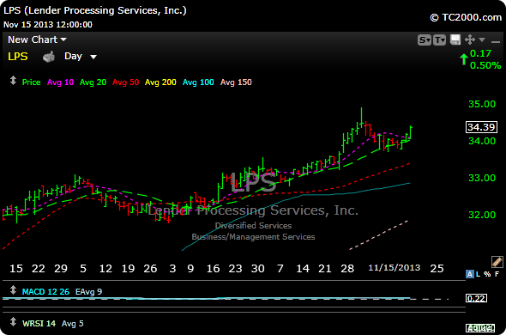Click the 11/15/2013 date label on axis
506x335 pixels.
(x=395, y=268)
